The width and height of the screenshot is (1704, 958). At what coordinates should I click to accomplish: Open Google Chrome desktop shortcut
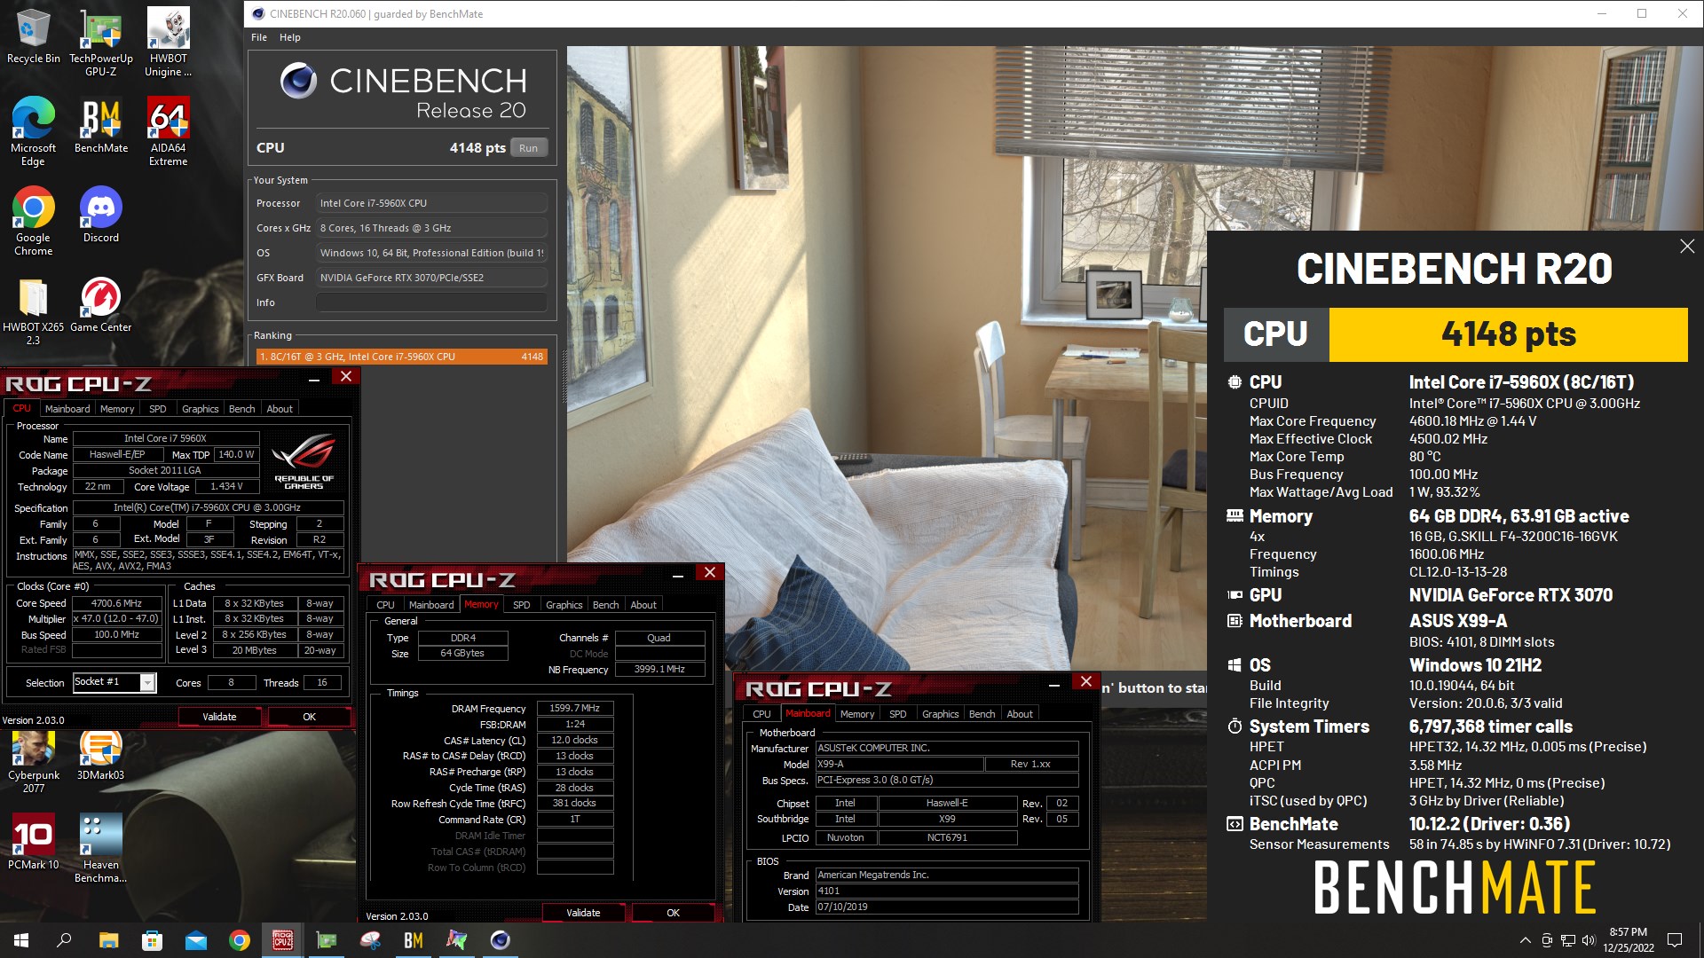pos(33,221)
